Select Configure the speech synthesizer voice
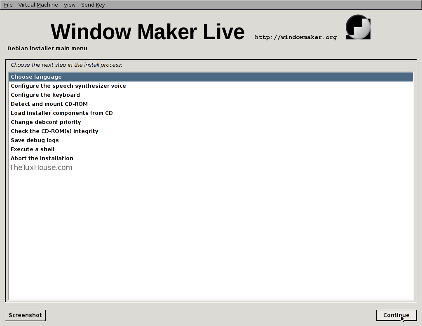Image resolution: width=422 pixels, height=326 pixels. [x=211, y=86]
